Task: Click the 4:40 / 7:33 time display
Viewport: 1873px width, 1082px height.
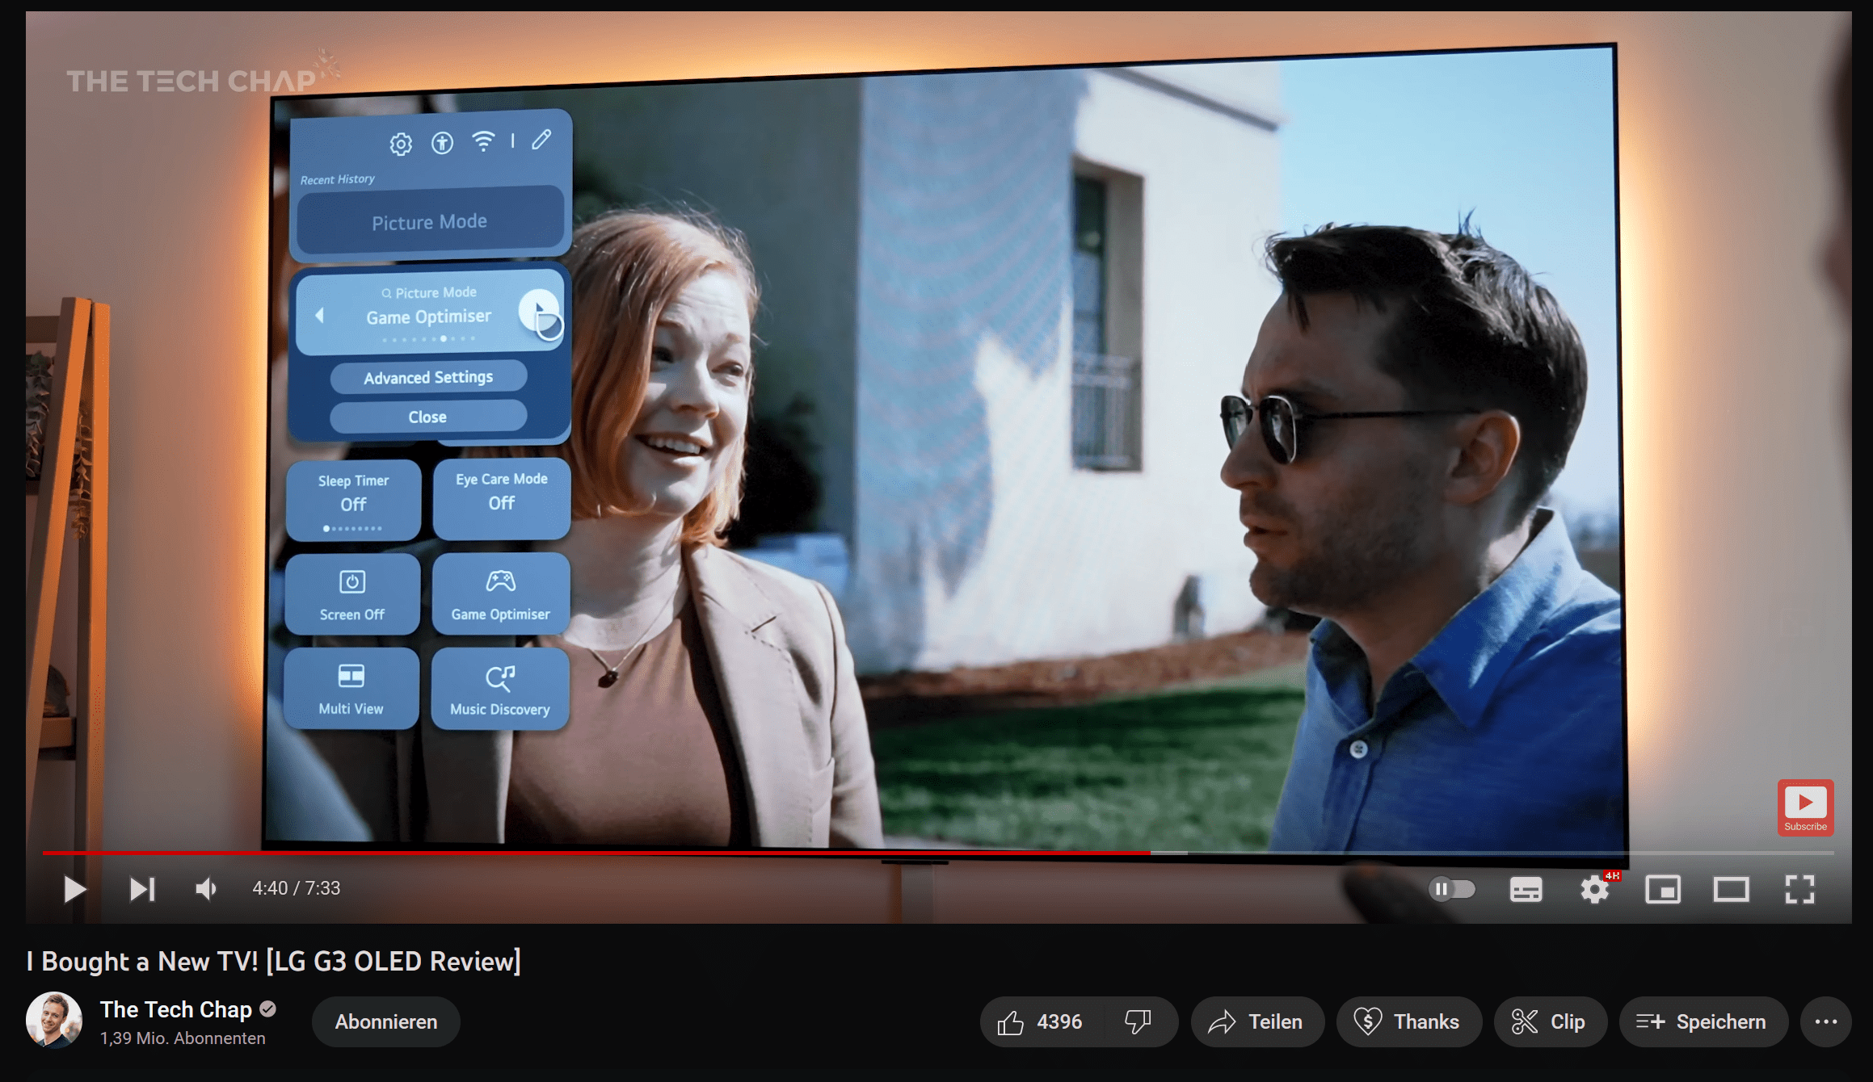Action: [296, 888]
